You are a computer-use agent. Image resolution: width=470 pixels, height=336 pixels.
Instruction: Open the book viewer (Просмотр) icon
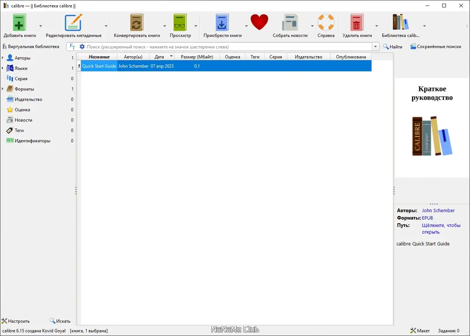coord(180,22)
